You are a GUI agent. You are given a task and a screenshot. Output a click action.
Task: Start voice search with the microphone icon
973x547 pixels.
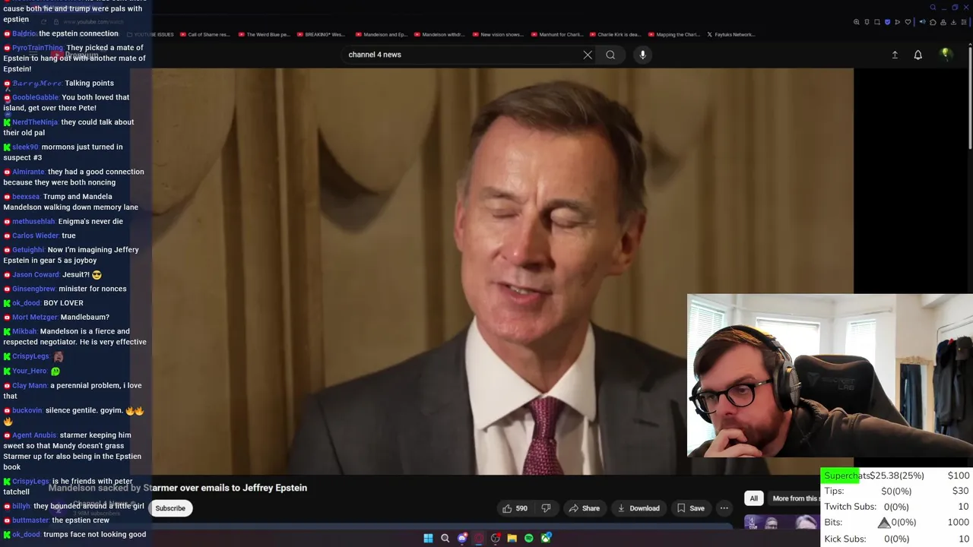642,55
